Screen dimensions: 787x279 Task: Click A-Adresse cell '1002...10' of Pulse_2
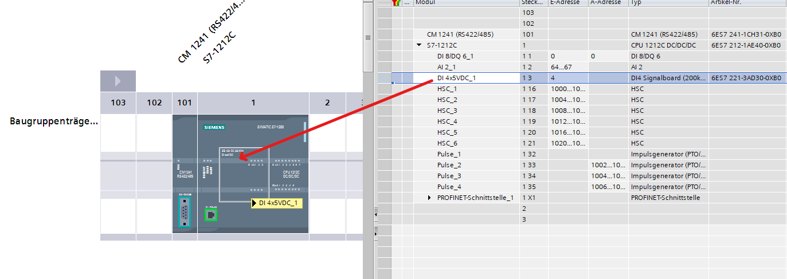(x=609, y=165)
